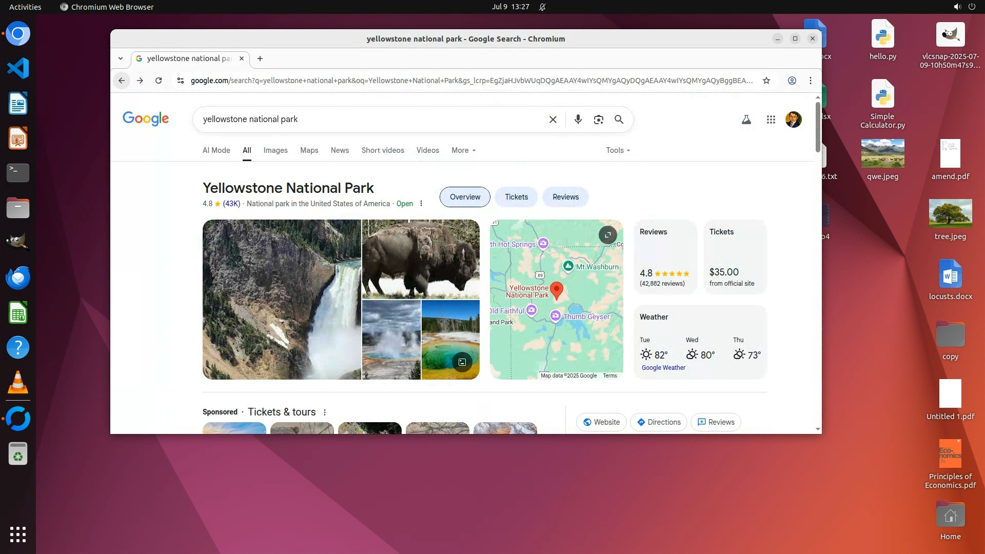The width and height of the screenshot is (985, 554).
Task: Select the Overview chip
Action: (x=465, y=197)
